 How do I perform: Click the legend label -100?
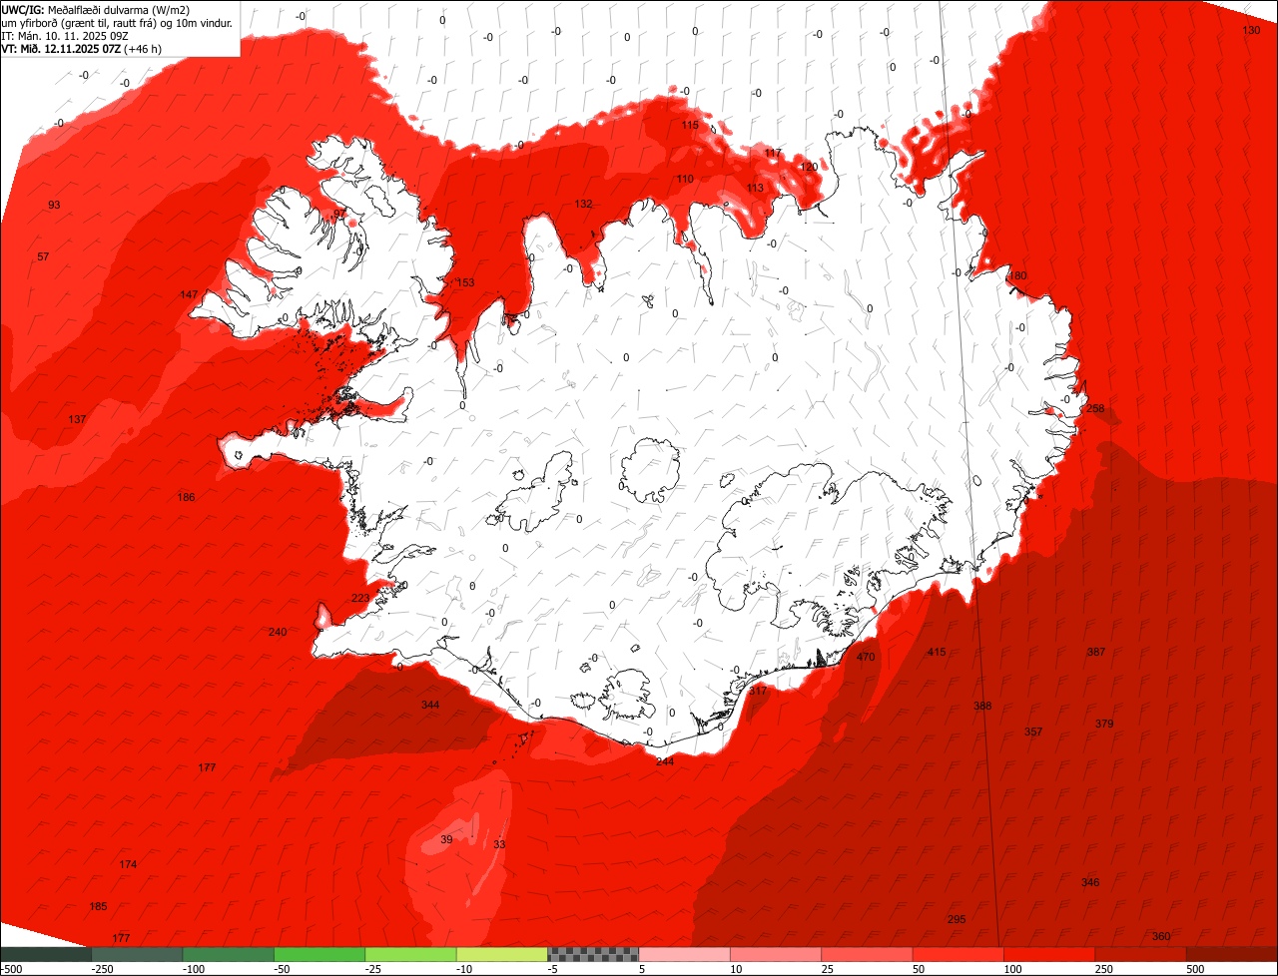194,969
